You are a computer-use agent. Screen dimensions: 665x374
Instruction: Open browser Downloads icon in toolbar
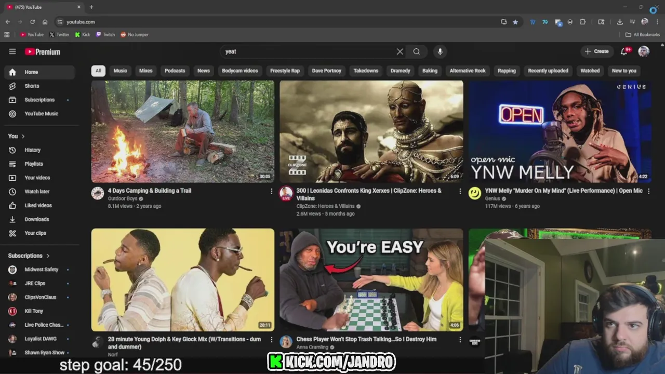620,22
